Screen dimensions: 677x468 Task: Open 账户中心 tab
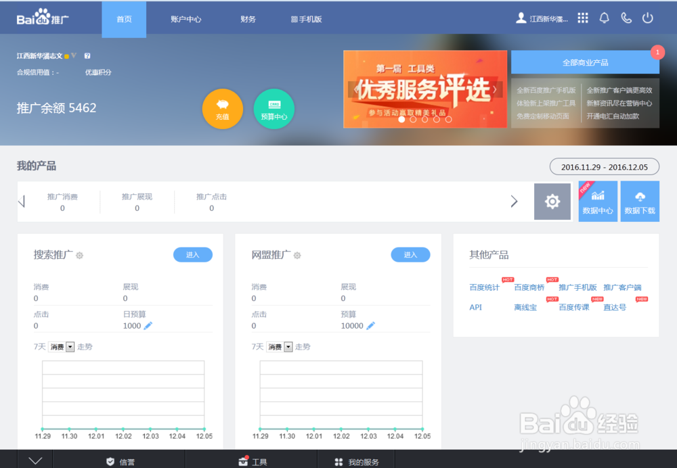tap(185, 19)
